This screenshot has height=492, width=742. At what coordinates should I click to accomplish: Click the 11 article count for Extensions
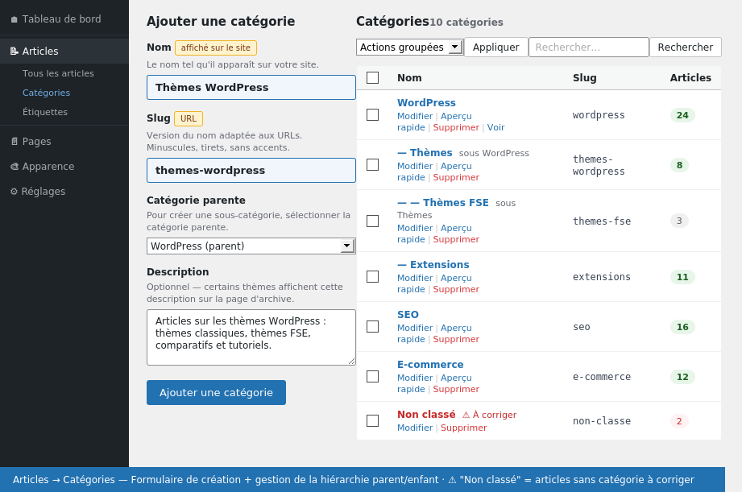tap(682, 277)
